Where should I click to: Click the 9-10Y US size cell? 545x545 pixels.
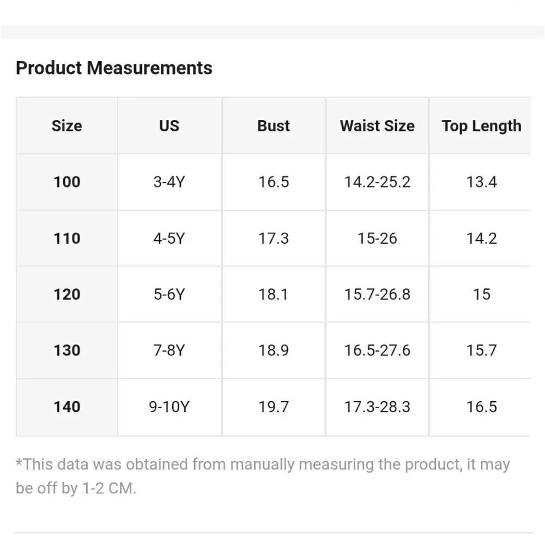coord(169,407)
